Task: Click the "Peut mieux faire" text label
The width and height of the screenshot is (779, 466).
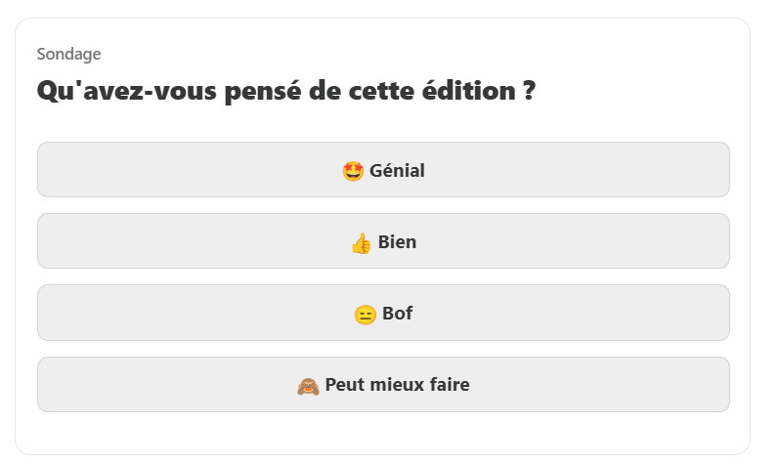Action: pos(397,385)
